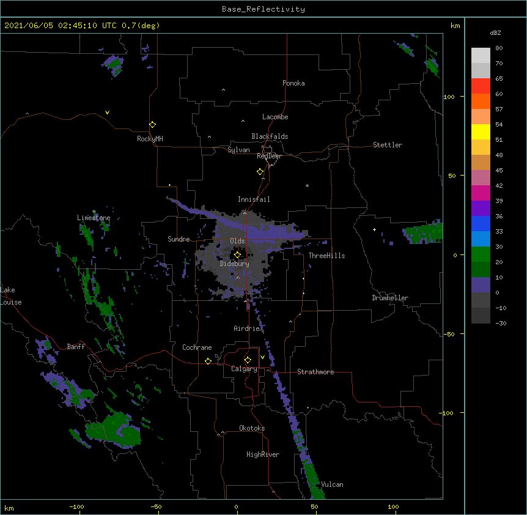
Task: Click the magenta 42 dBZ legend swatch
Action: [x=481, y=193]
